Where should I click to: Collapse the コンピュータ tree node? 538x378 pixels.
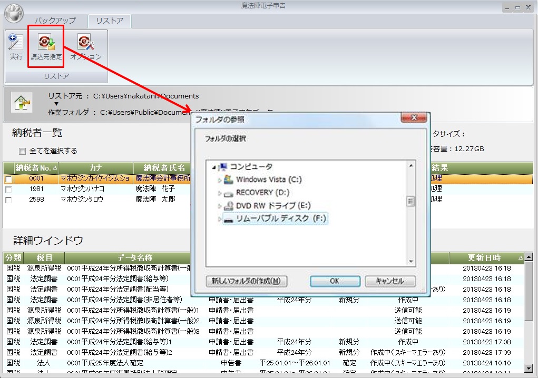click(214, 167)
